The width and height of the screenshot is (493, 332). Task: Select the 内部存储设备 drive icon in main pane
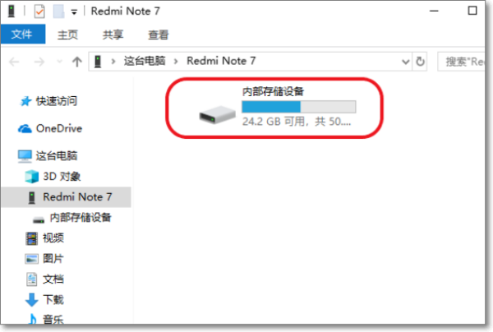coord(217,115)
